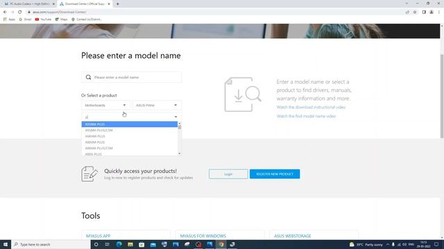
Task: Show hidden system tray icons
Action: tap(388, 244)
